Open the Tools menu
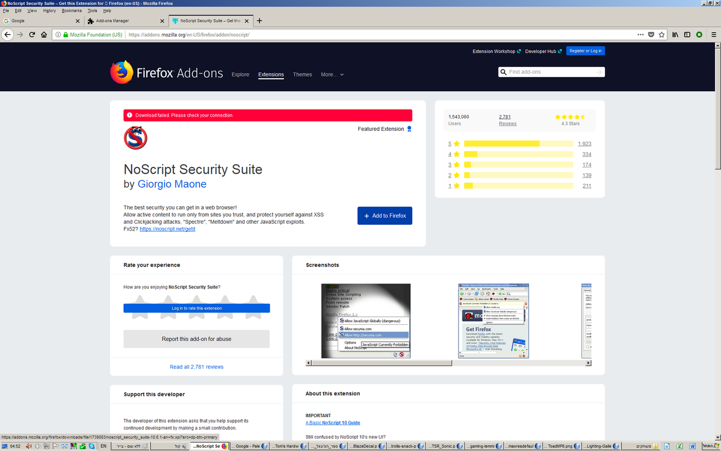721x451 pixels. [92, 11]
